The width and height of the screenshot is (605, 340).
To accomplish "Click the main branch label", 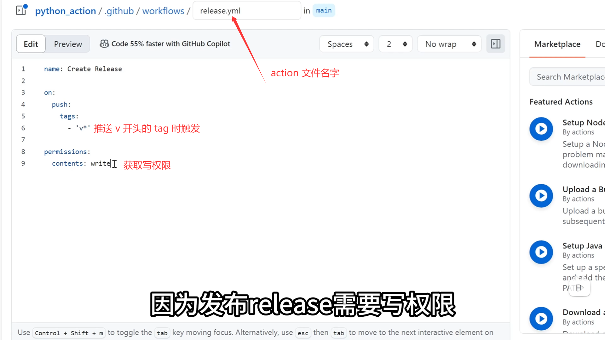I will [x=324, y=10].
